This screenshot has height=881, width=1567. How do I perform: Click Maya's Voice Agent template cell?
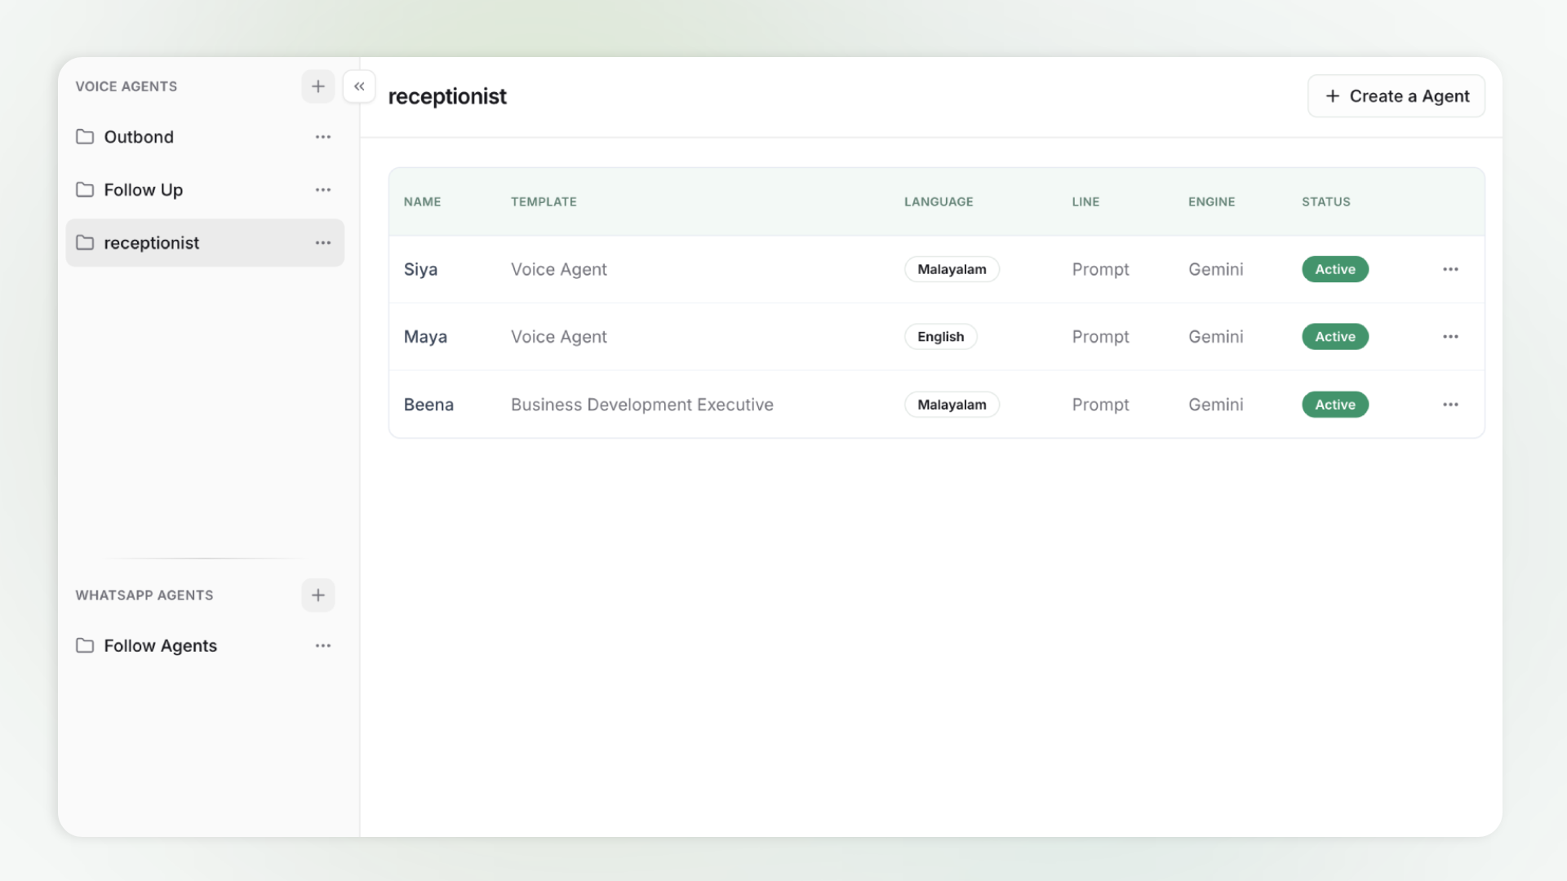point(559,337)
